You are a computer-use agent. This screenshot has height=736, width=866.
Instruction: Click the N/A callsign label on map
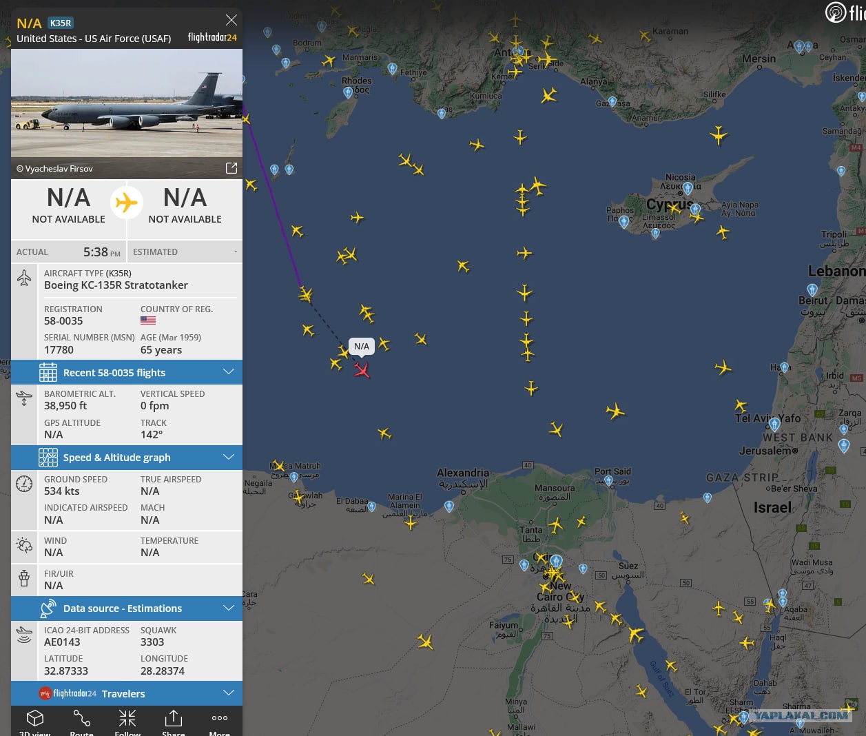click(x=362, y=346)
